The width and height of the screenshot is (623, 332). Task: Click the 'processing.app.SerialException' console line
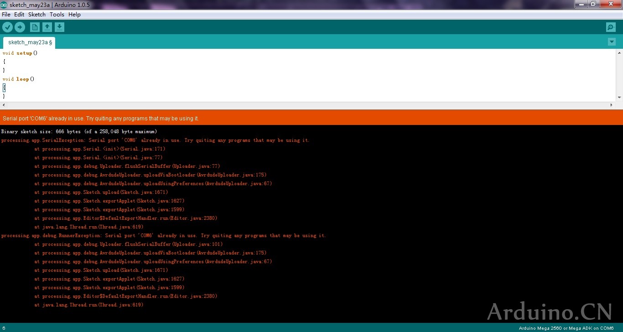click(156, 140)
